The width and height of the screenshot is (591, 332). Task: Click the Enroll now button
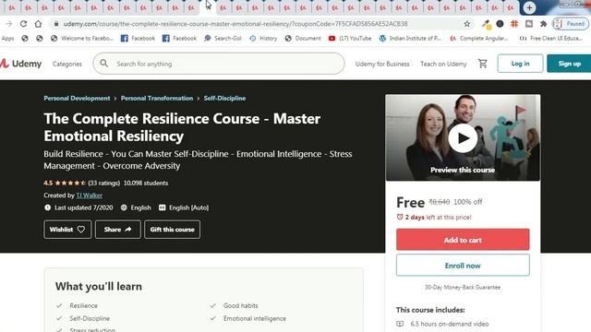coord(463,266)
